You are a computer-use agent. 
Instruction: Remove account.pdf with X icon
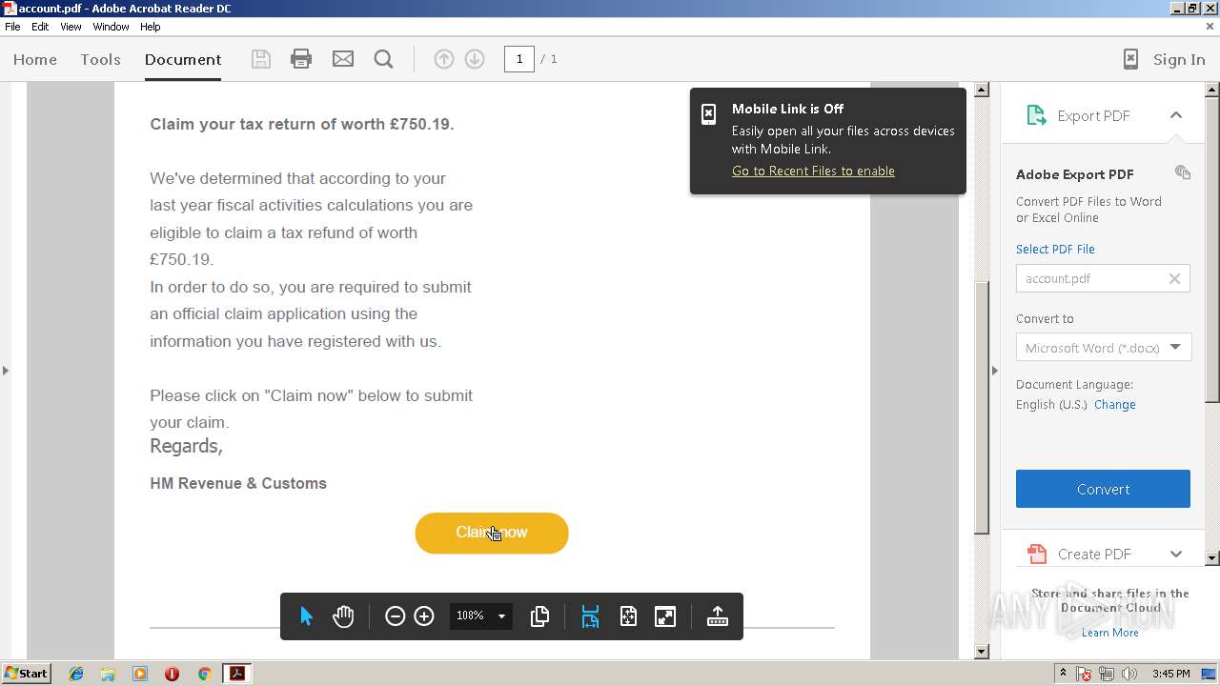pos(1174,278)
